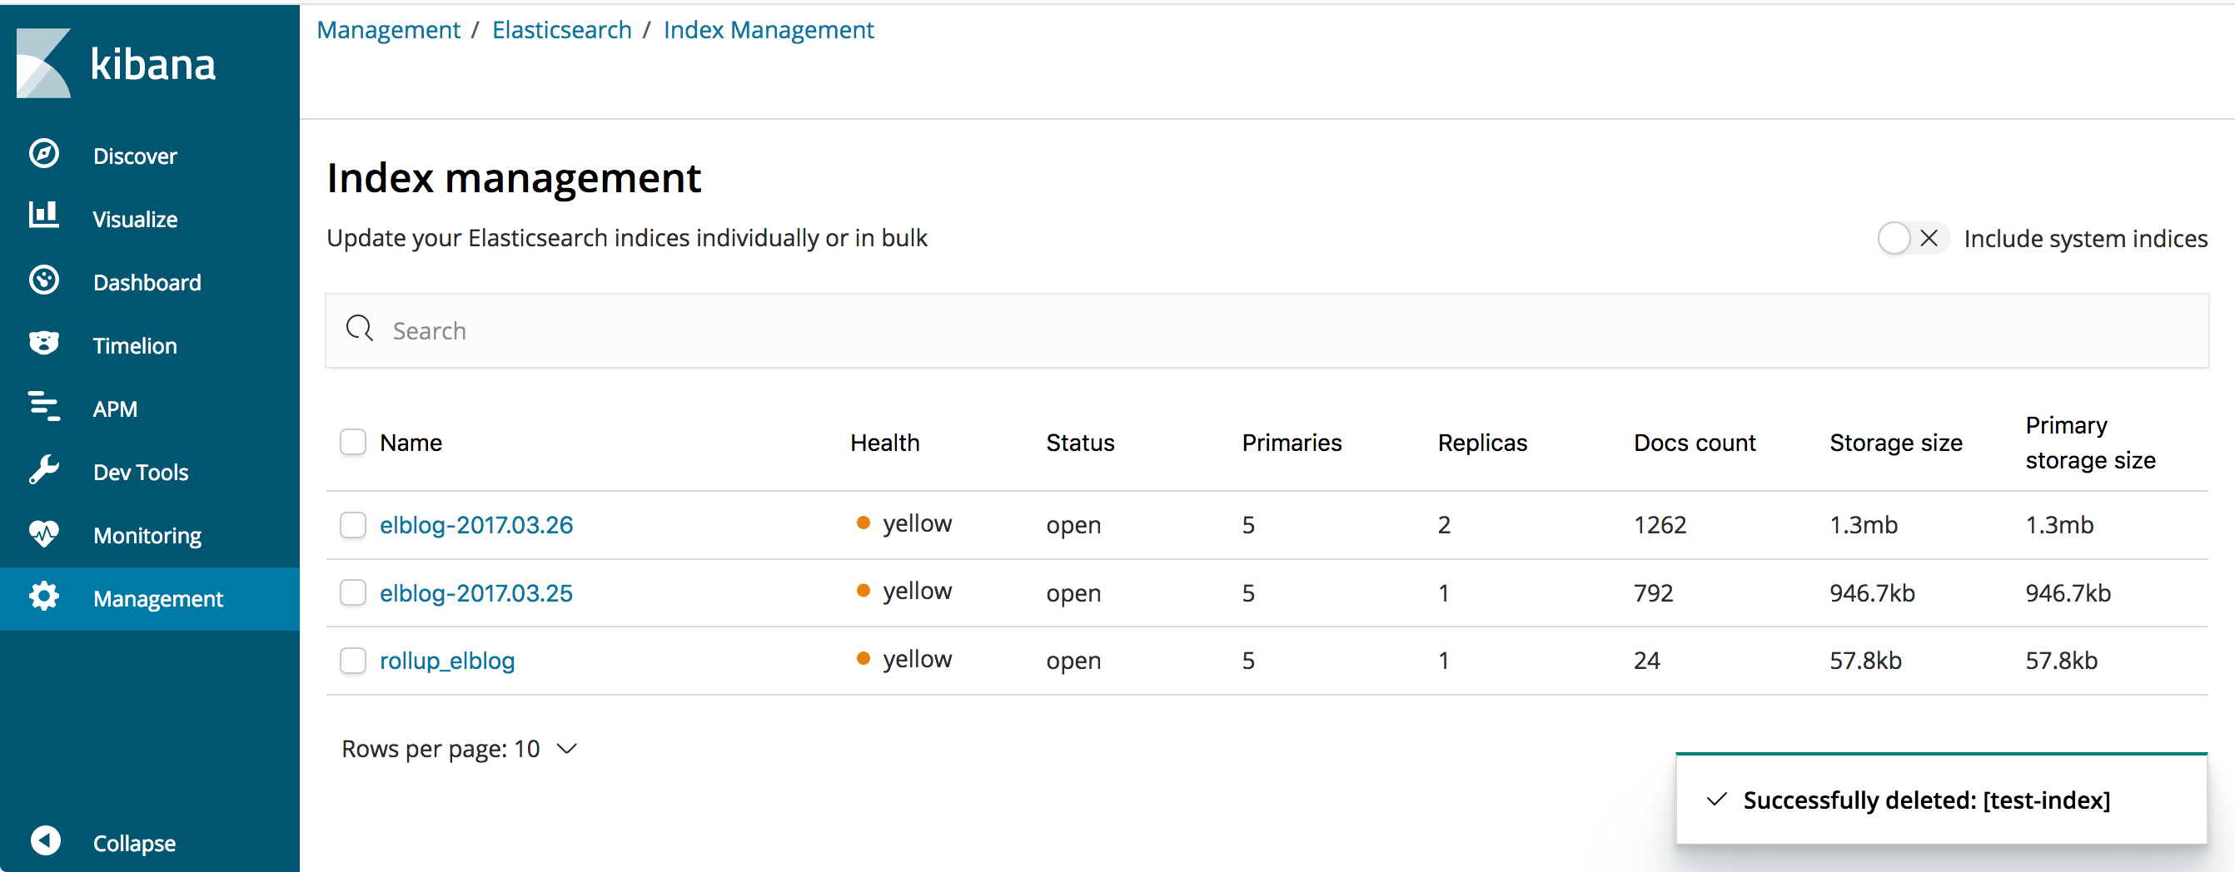Screen dimensions: 2235x872
Task: Sort by the Replicas column header
Action: tap(1483, 443)
